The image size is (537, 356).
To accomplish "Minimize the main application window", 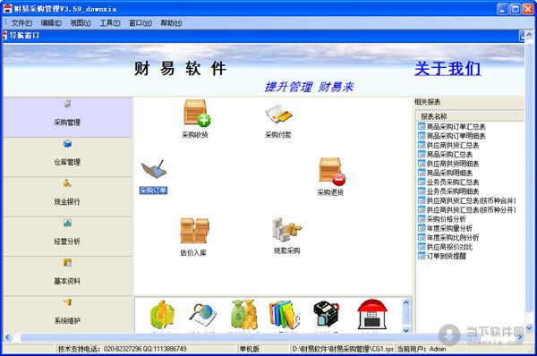I will coord(502,9).
